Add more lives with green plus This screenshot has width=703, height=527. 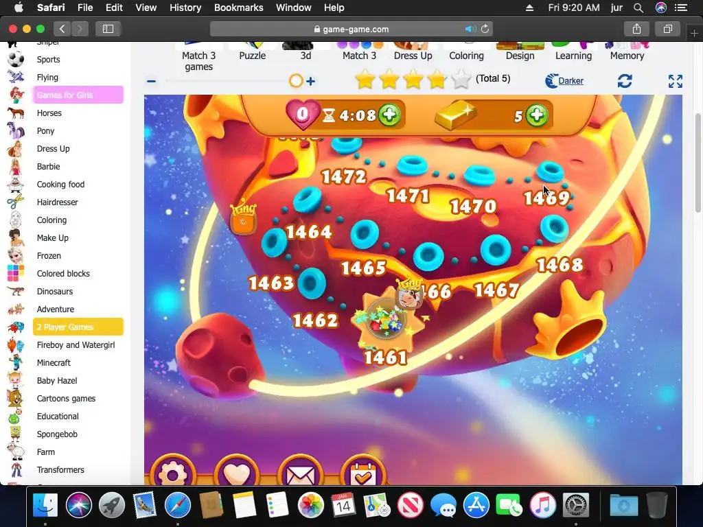tap(389, 115)
